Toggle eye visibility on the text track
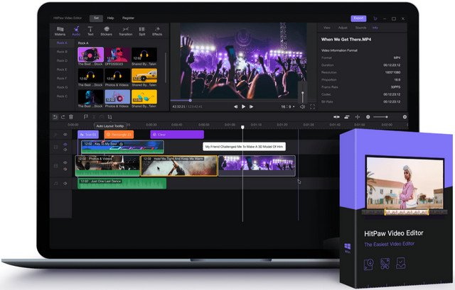This screenshot has width=455, height=290. pos(65,134)
